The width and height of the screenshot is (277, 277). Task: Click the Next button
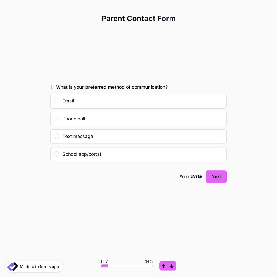[x=216, y=176]
